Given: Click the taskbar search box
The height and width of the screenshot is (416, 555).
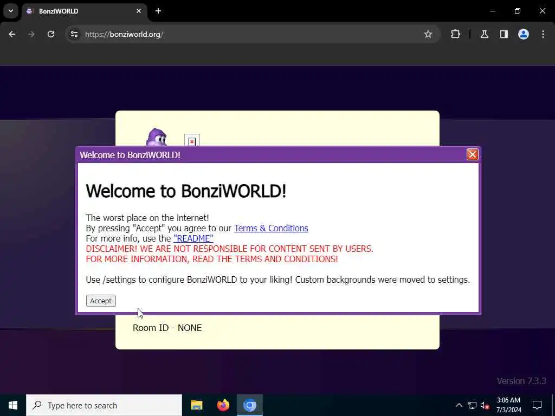Looking at the screenshot, I should click(x=104, y=405).
